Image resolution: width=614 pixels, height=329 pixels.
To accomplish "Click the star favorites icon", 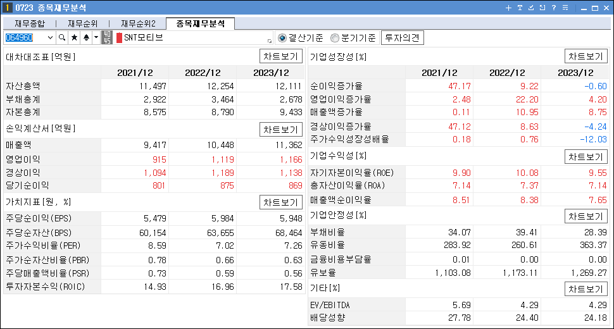I will point(74,37).
